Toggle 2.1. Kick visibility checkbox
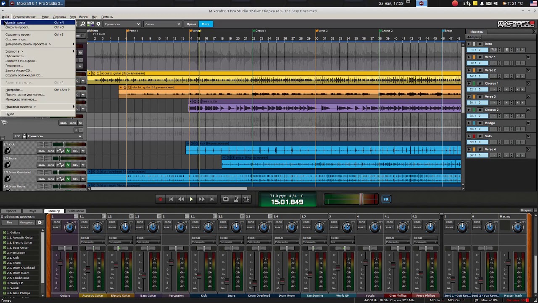 point(5,258)
